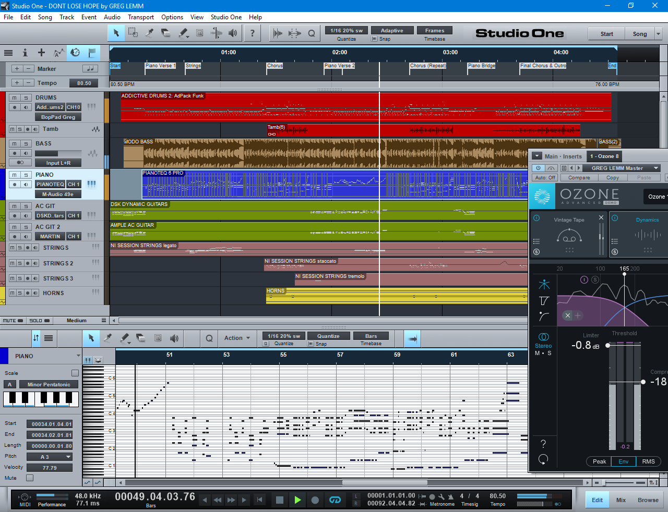Click the Add Tracks plus icon
This screenshot has height=512, width=668.
coord(41,53)
